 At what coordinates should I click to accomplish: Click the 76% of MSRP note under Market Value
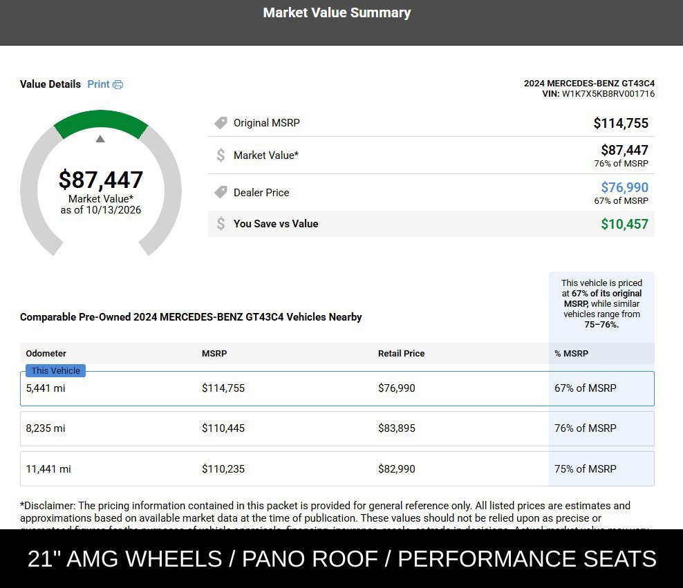621,163
